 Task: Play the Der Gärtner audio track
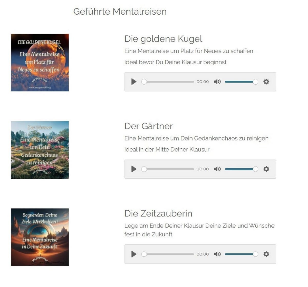[134, 169]
